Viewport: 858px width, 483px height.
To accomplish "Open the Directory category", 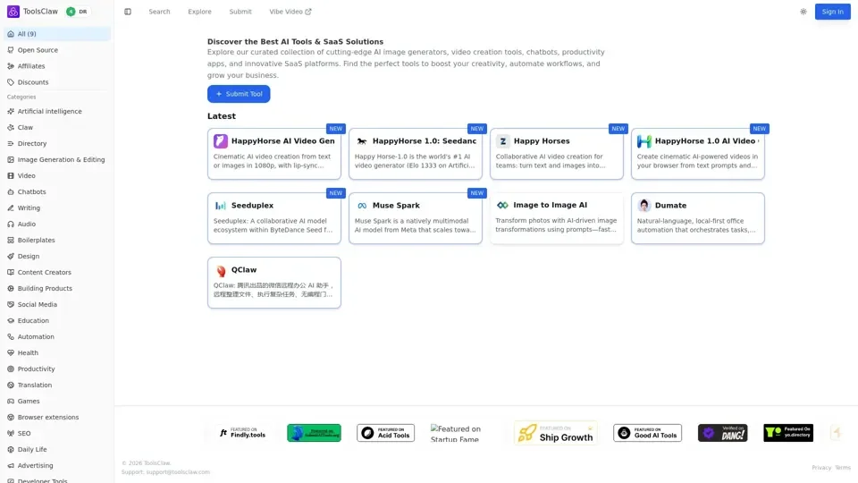I will 57,143.
